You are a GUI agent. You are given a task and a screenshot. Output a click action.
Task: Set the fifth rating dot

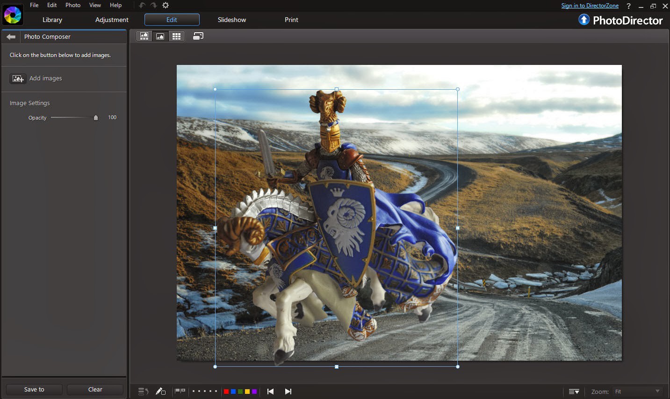[216, 391]
